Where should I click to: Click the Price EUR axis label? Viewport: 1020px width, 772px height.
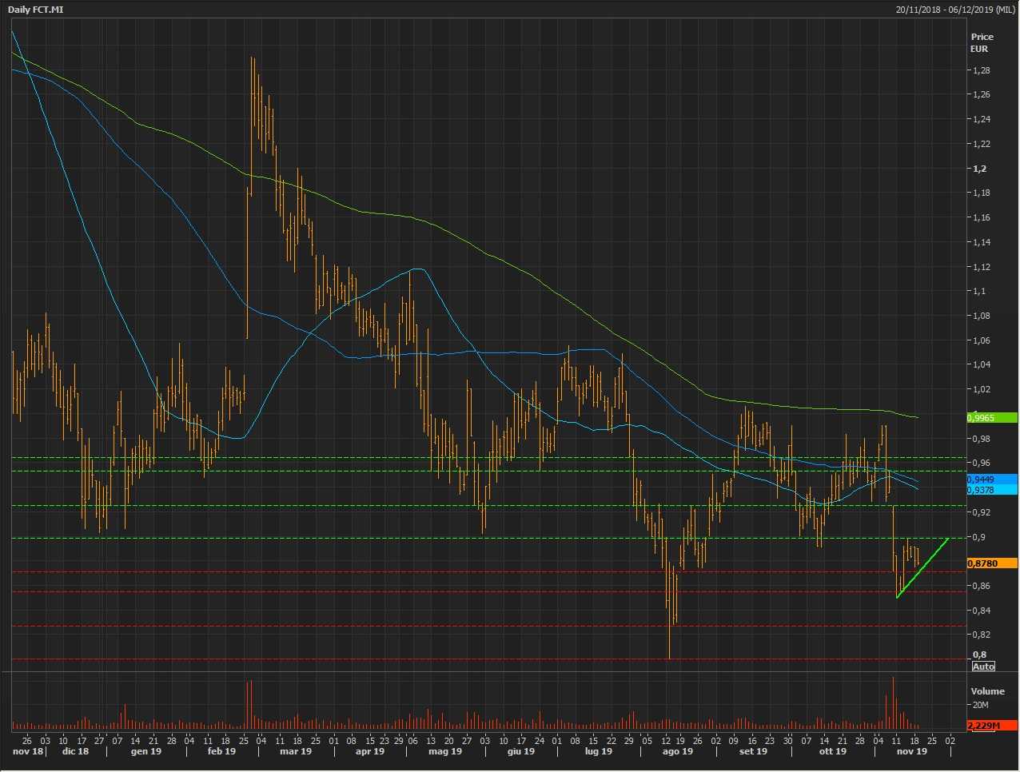(x=982, y=42)
